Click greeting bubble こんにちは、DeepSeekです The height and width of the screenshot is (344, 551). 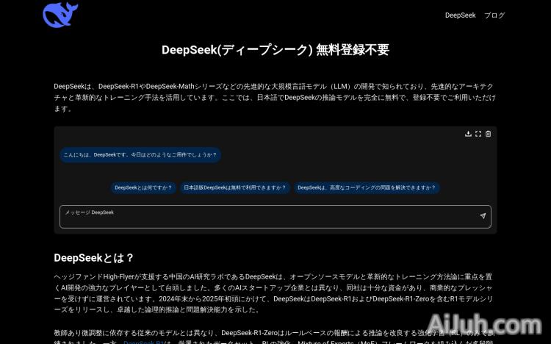click(x=140, y=155)
